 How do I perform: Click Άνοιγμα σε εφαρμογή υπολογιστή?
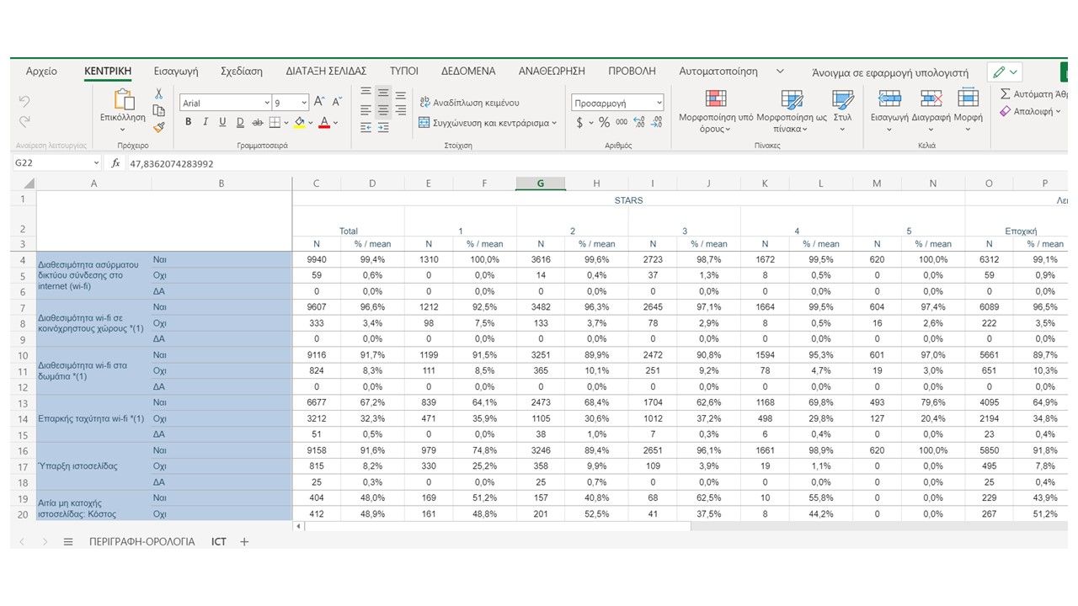pyautogui.click(x=890, y=72)
